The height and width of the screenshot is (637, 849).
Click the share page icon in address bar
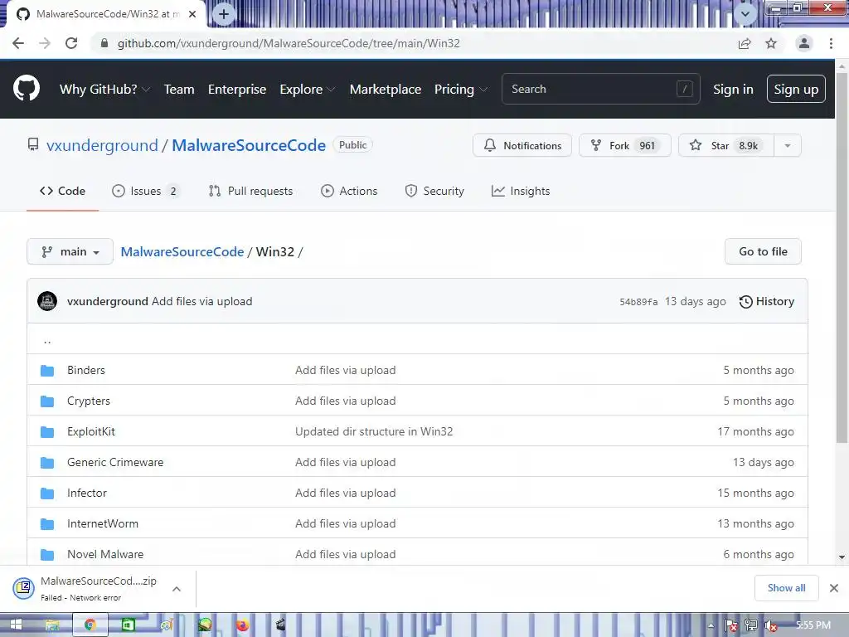745,43
